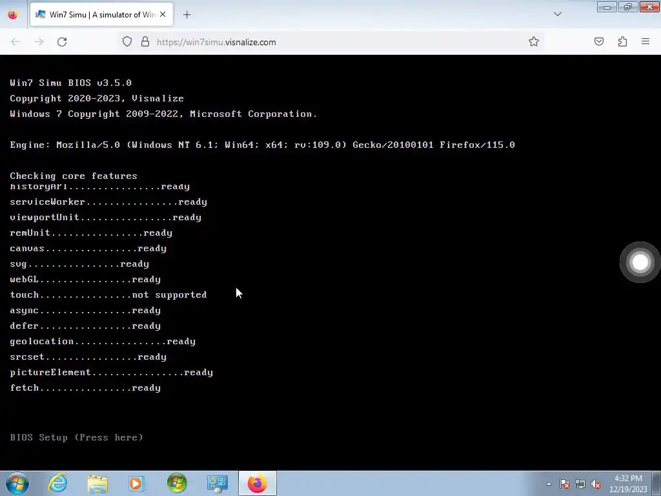The image size is (661, 496).
Task: Open network status tray icon
Action: click(580, 484)
